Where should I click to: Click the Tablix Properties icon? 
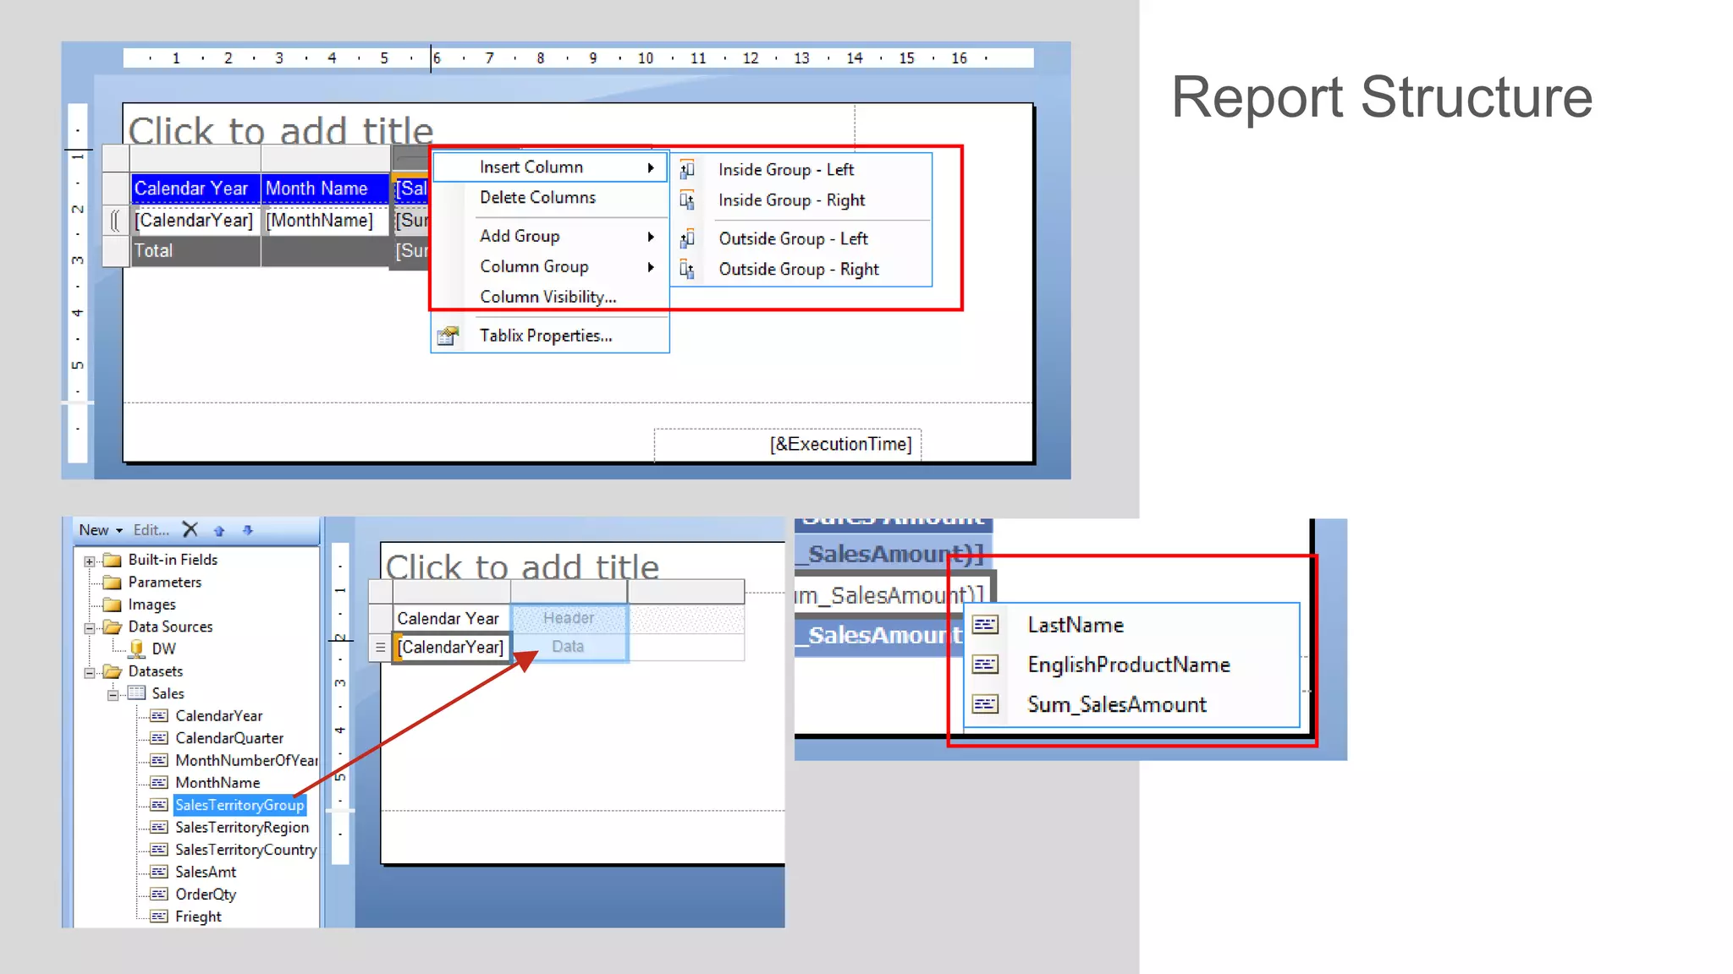pos(448,336)
